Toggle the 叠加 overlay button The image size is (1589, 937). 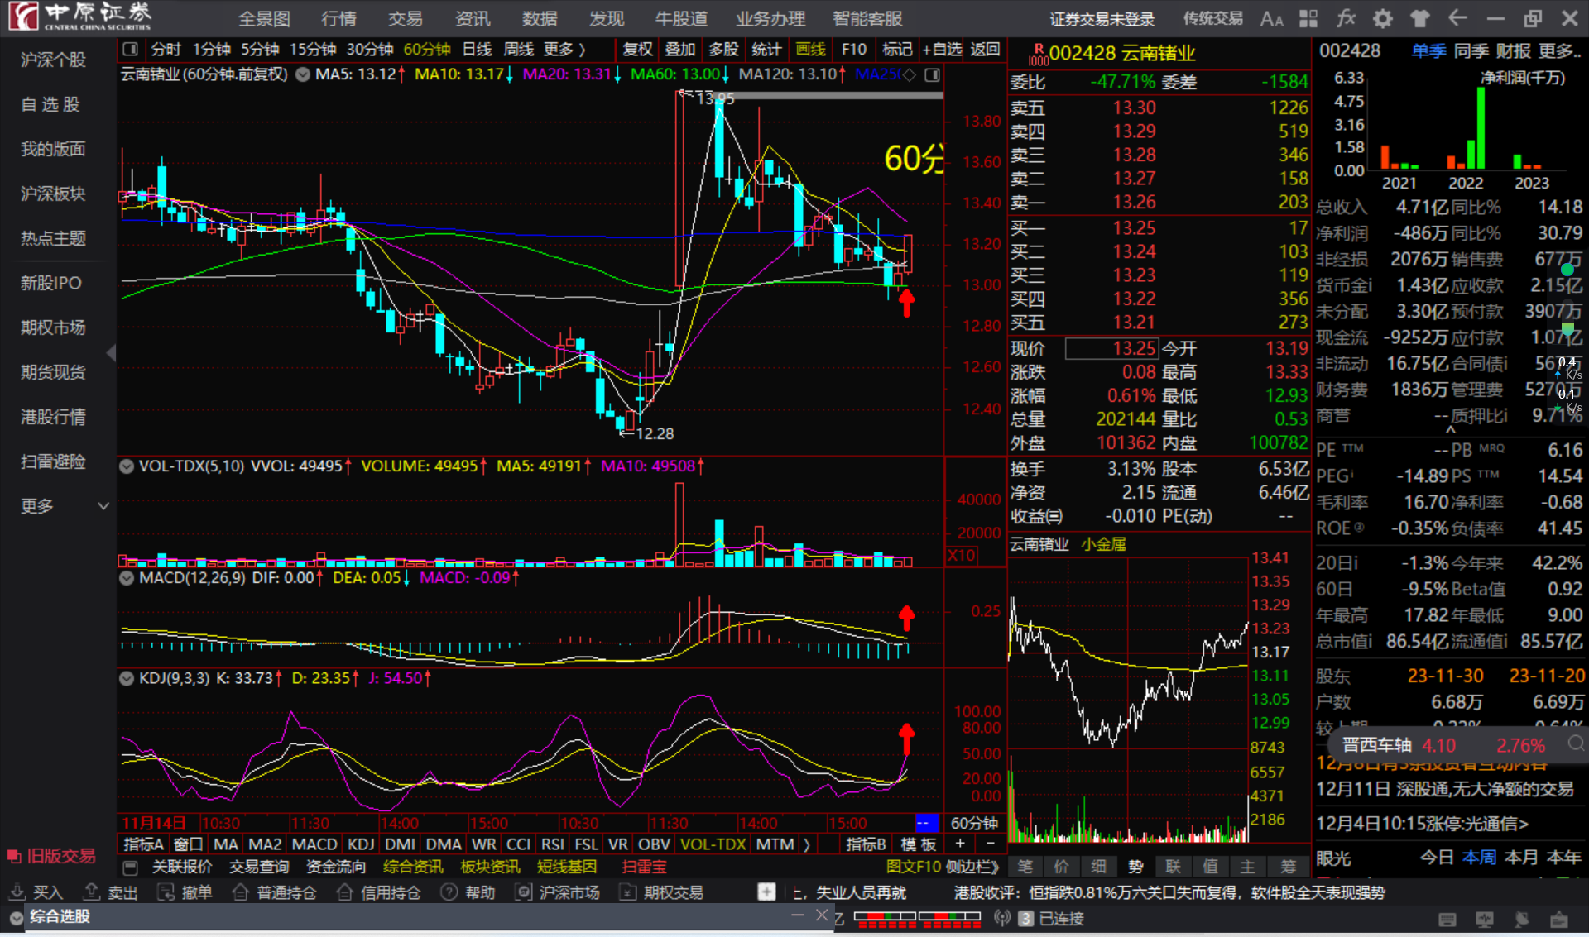coord(680,50)
